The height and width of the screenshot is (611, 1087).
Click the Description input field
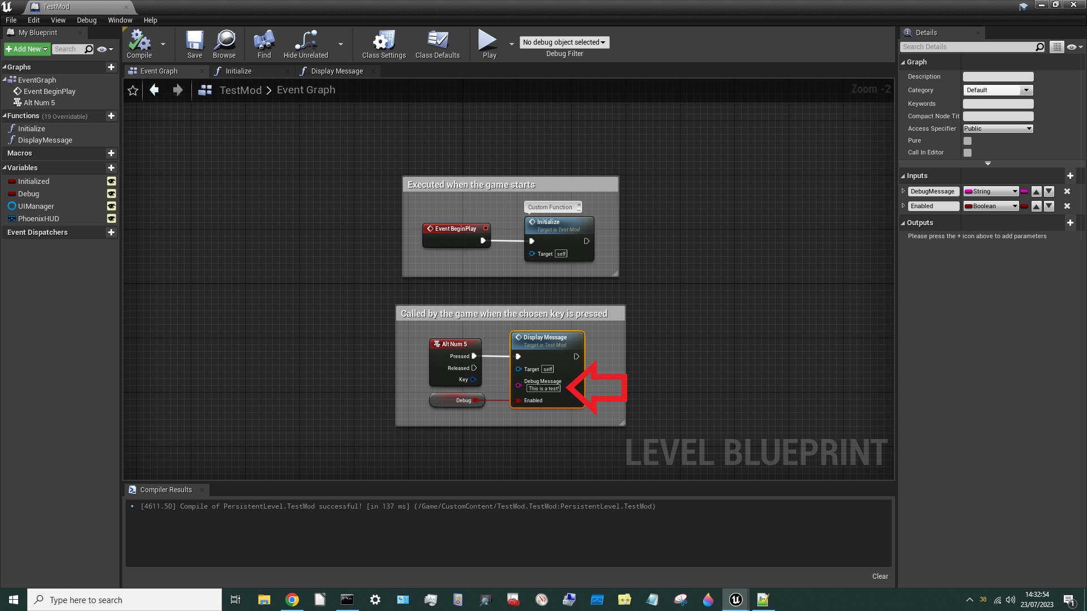tap(998, 76)
